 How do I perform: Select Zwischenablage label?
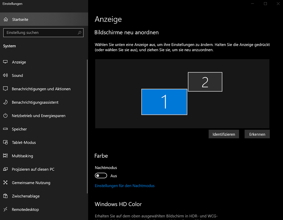[26, 196]
